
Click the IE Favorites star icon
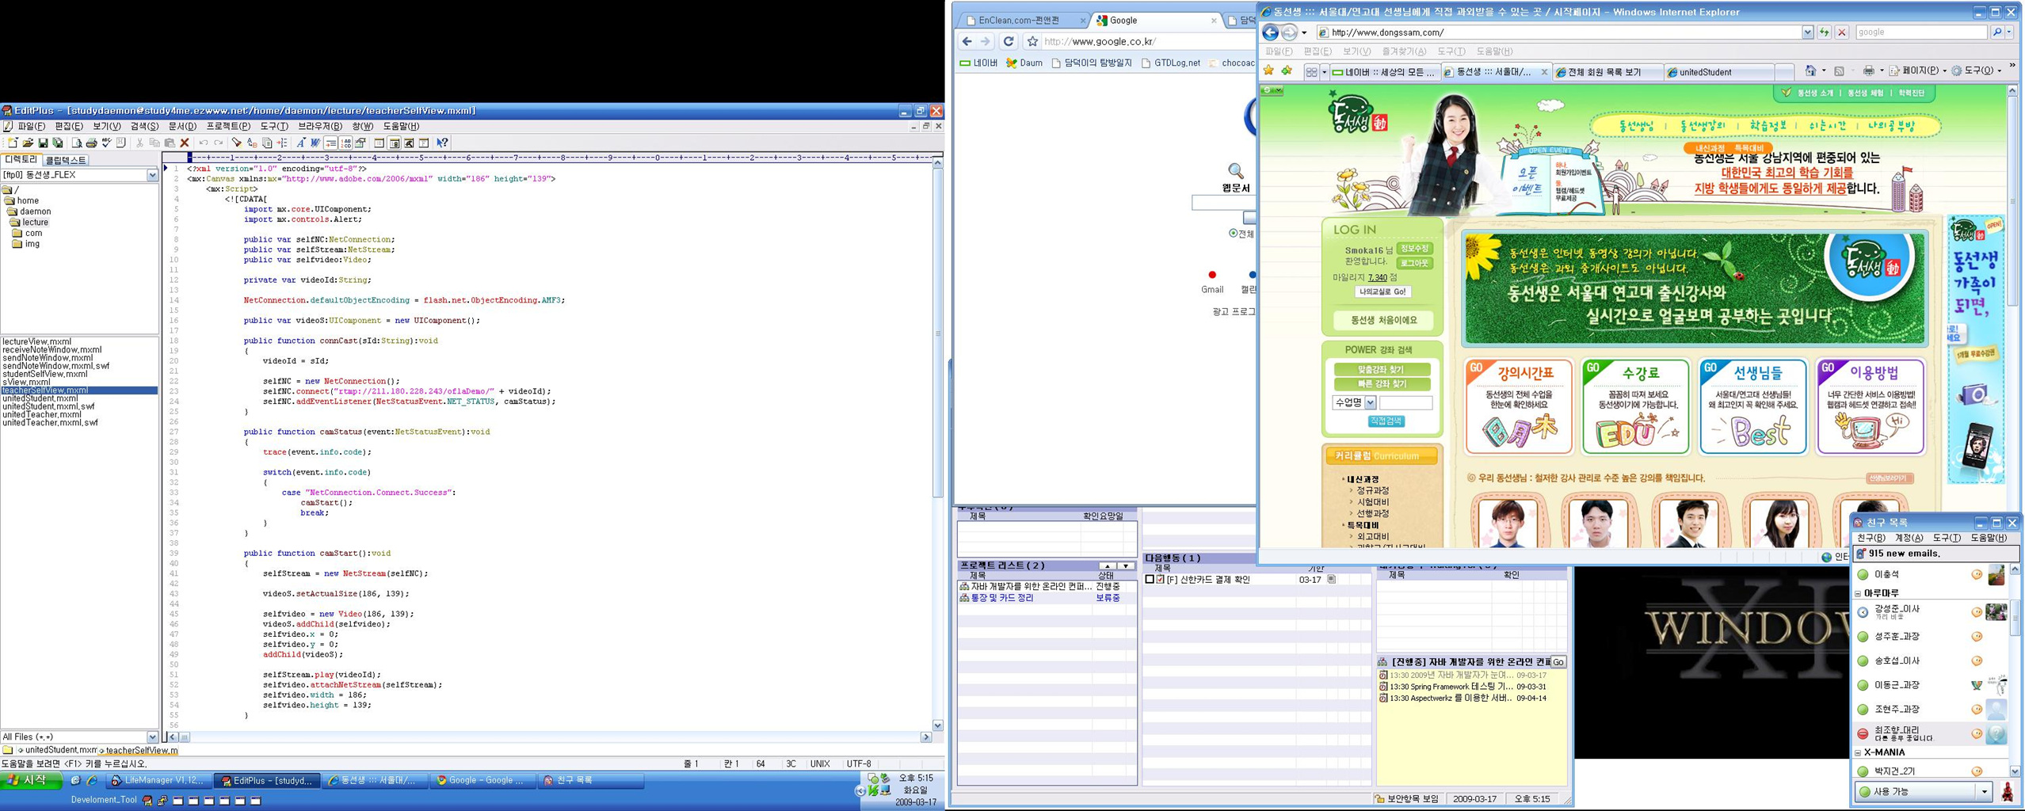pos(1268,70)
